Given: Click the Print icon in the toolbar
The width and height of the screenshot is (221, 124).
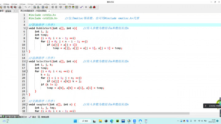Looking at the screenshot, I should pos(20,7).
